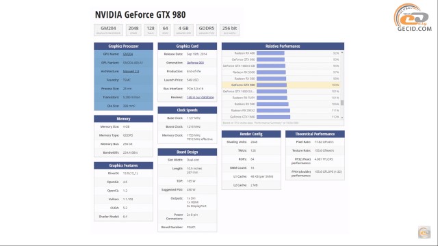Click the Launch Price value 549 USD
438x246 pixels.
192,80
